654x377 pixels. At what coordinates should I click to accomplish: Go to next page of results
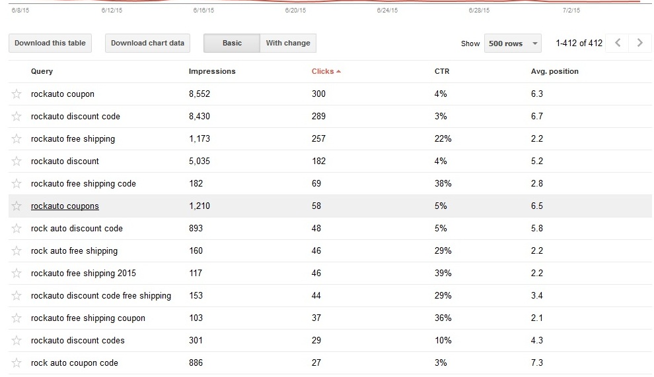click(x=639, y=43)
